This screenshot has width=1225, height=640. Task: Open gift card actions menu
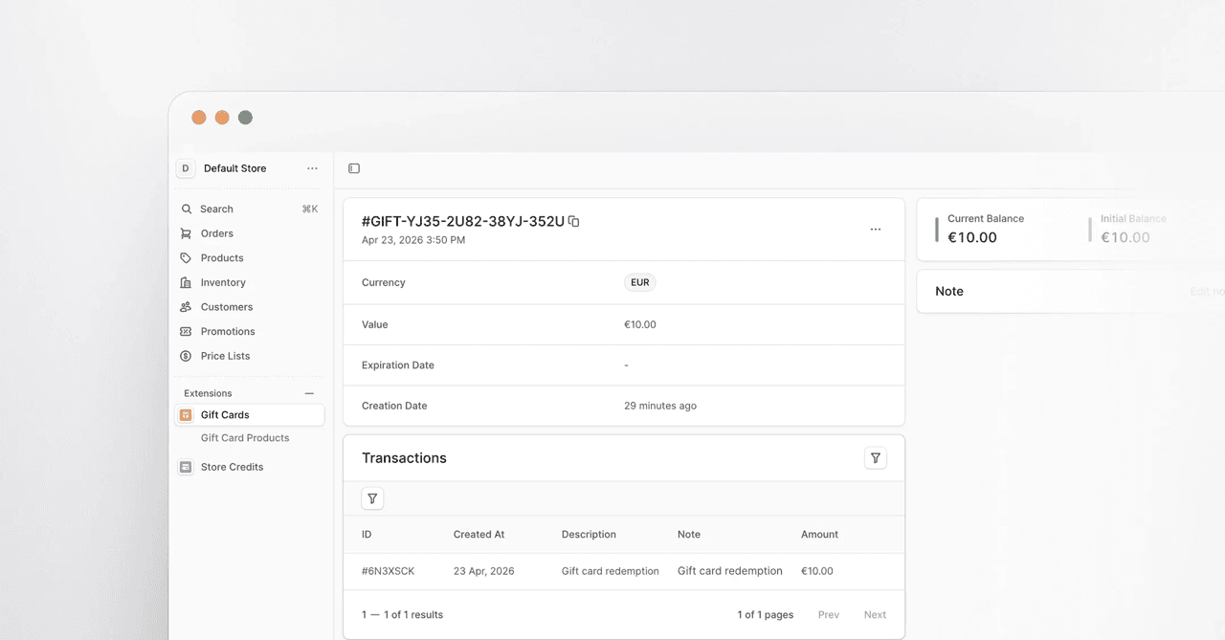(x=876, y=230)
